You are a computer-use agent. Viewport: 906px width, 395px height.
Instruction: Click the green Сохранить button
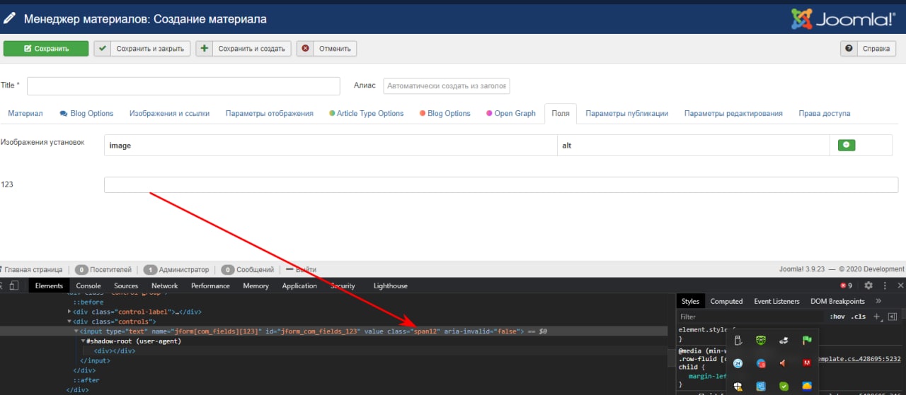pyautogui.click(x=46, y=49)
